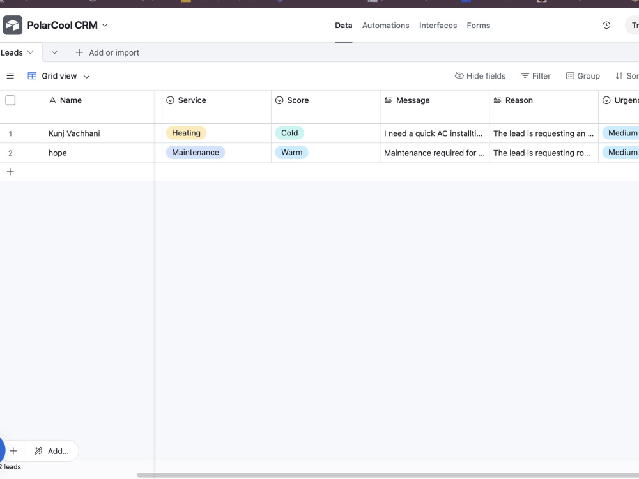
Task: Click the Name field text type icon
Action: 52,100
